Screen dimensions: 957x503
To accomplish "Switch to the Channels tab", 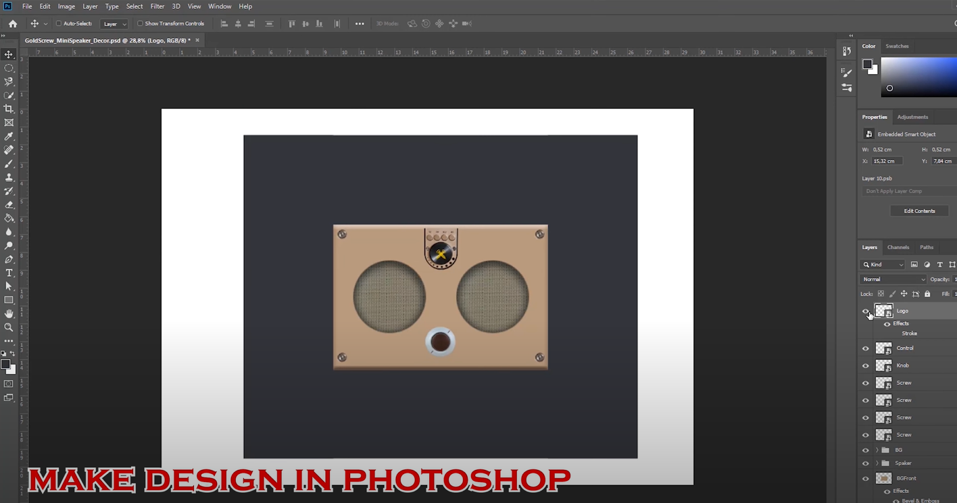I will tap(898, 247).
